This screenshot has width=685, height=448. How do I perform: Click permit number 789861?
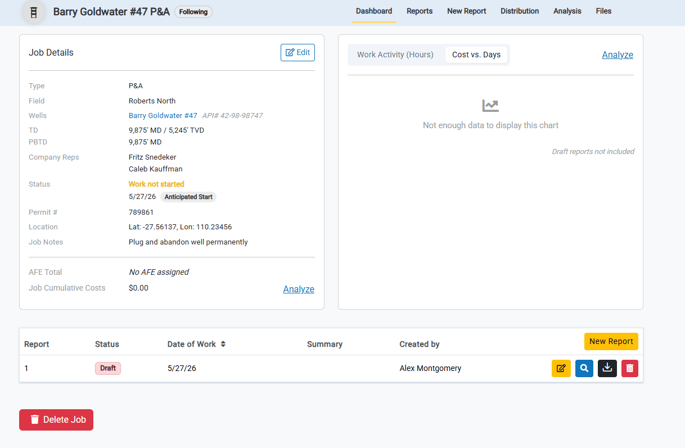click(x=141, y=212)
